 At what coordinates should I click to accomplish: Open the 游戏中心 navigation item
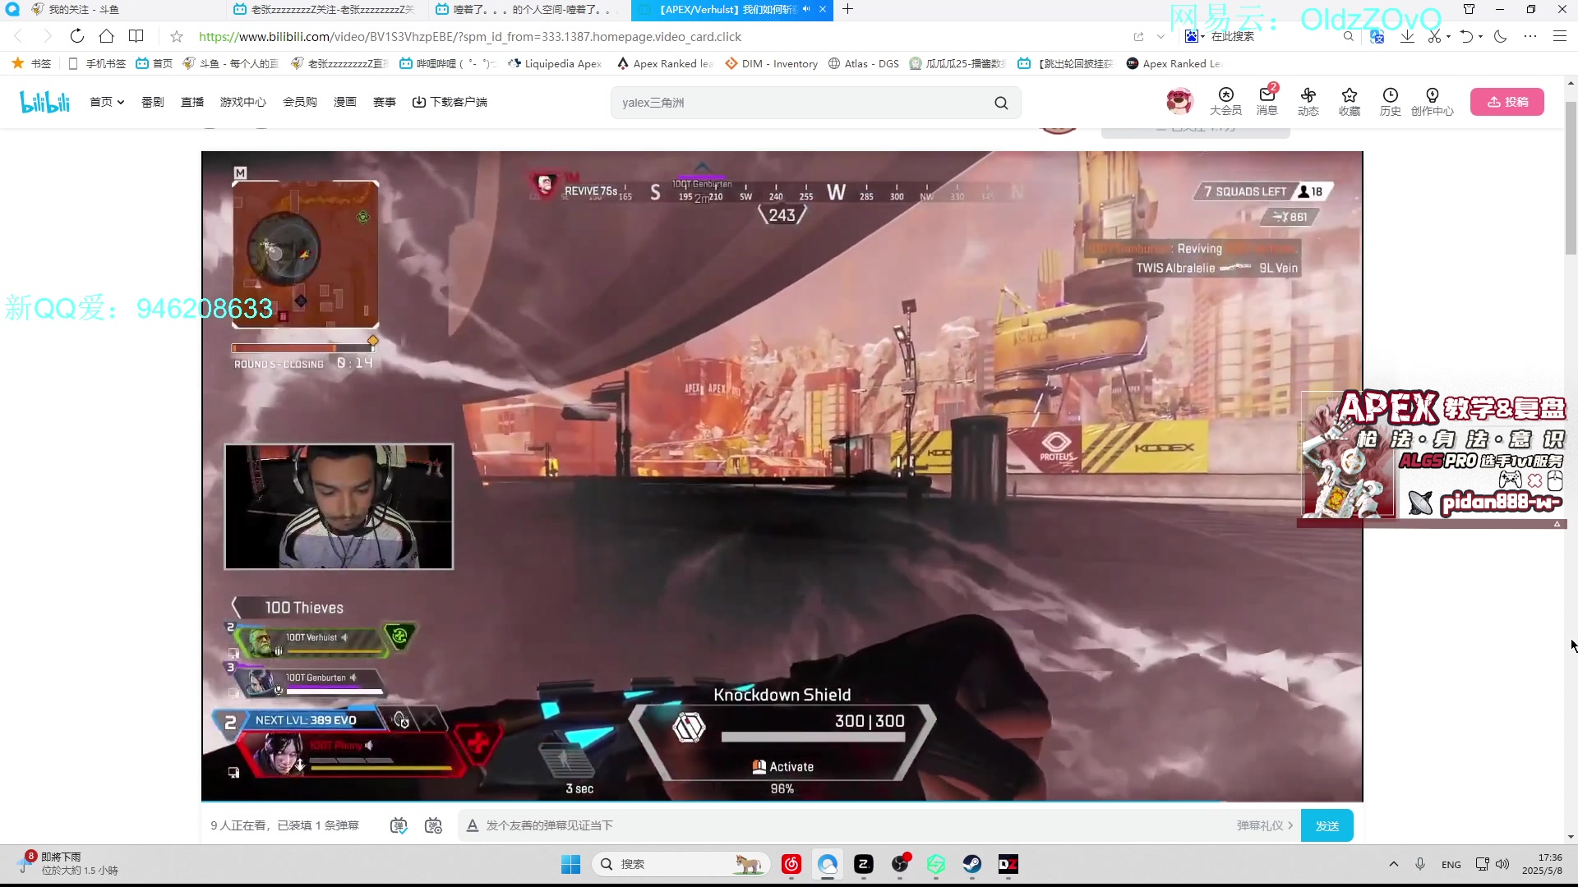coord(242,102)
